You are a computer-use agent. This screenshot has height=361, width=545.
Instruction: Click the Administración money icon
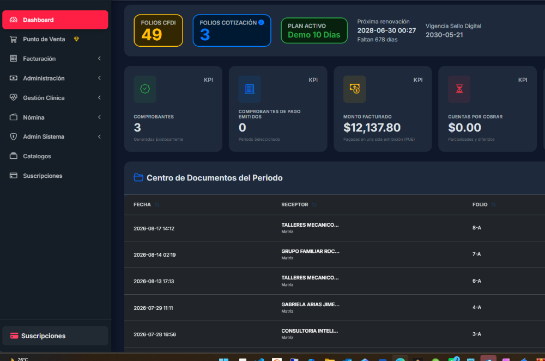click(x=14, y=78)
